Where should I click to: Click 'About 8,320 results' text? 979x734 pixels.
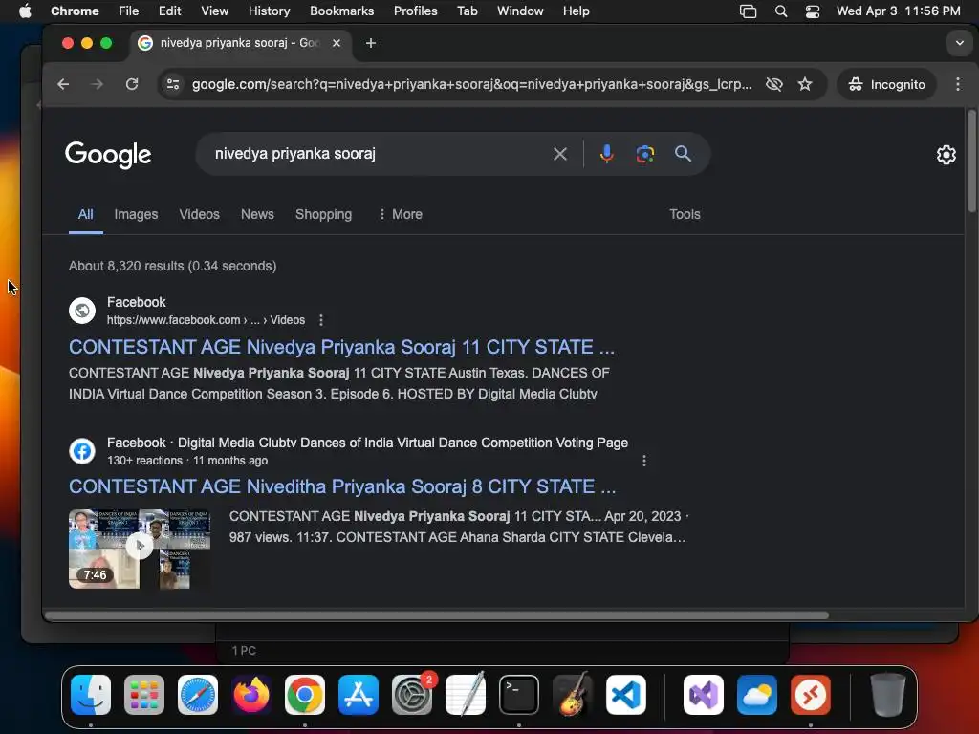coord(127,266)
